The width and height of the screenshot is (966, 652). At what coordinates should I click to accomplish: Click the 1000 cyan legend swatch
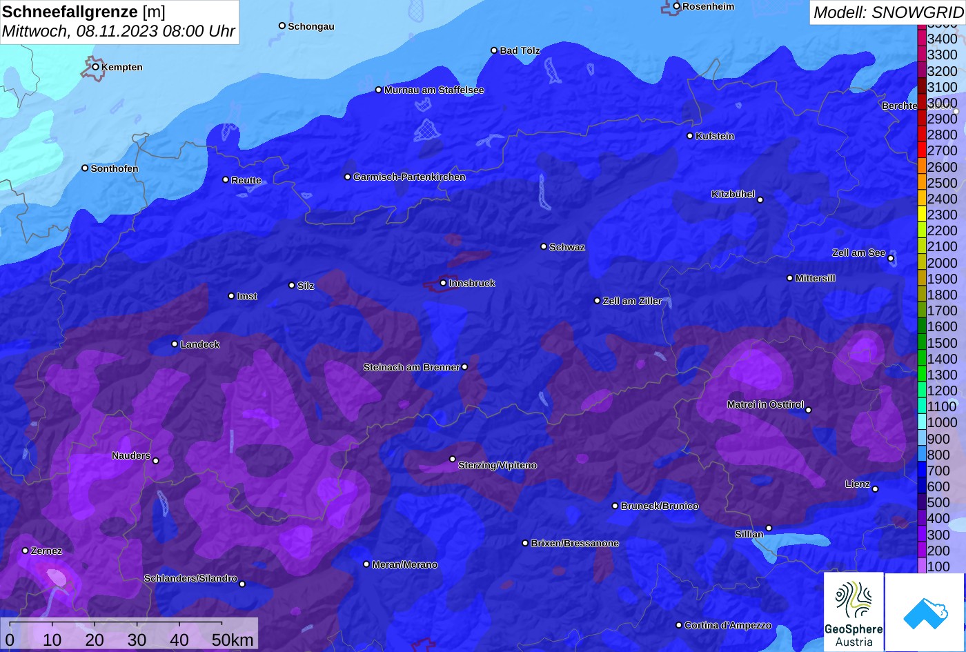tap(922, 423)
